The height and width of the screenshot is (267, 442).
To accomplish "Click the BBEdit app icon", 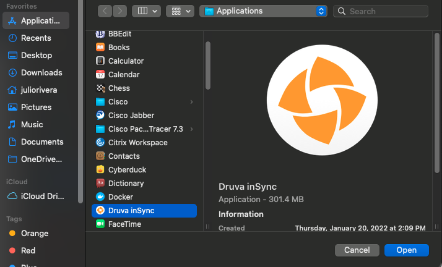I will (100, 34).
